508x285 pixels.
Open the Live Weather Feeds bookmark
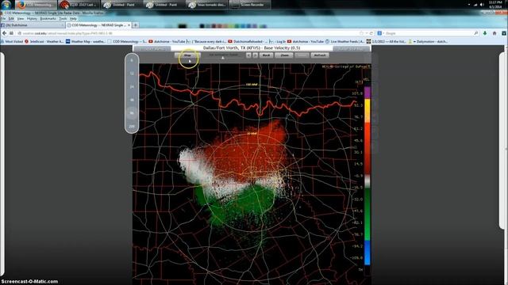344,41
